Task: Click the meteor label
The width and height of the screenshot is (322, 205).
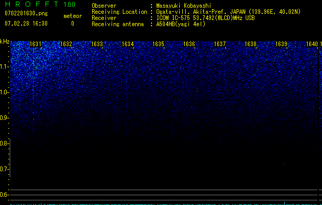Action: click(x=73, y=16)
